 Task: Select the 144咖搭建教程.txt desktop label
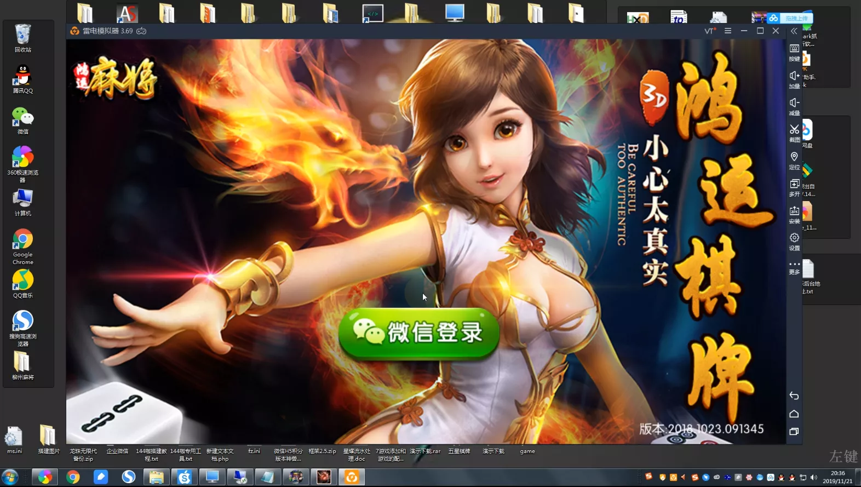tap(151, 455)
